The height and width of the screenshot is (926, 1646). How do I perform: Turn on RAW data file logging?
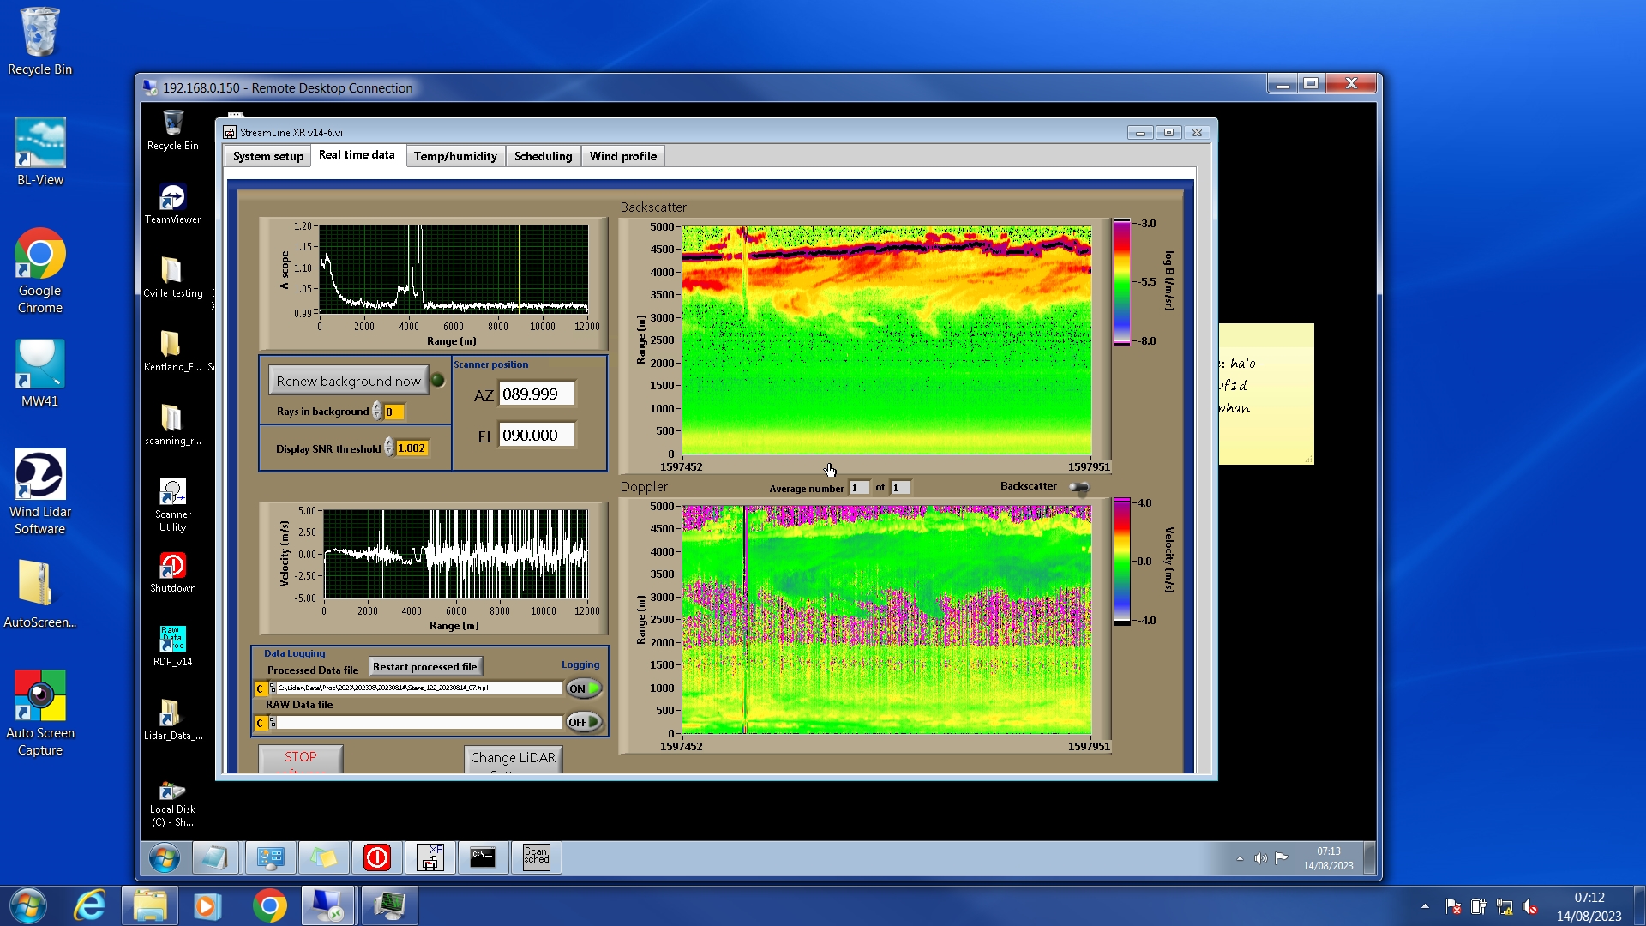click(583, 722)
